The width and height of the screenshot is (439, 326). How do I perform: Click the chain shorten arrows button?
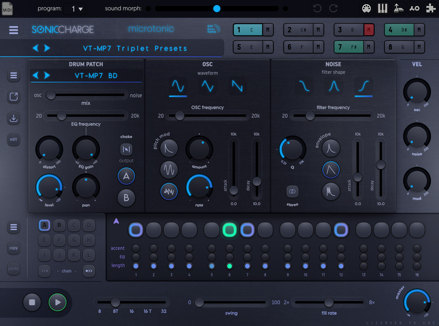[44, 271]
